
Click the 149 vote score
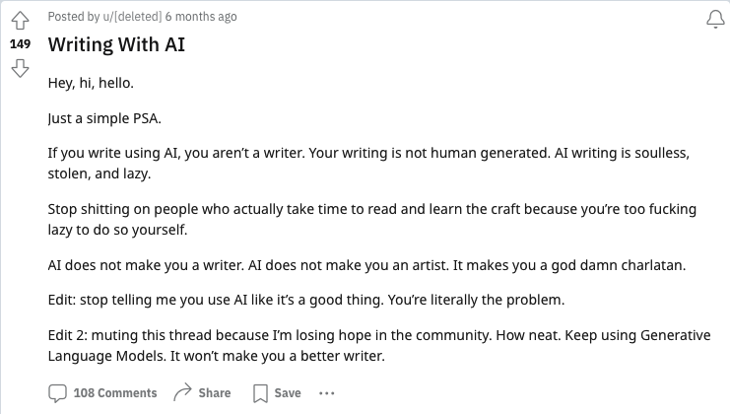tap(21, 45)
